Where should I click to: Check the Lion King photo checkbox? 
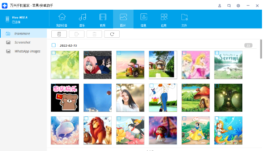(x=86, y=119)
